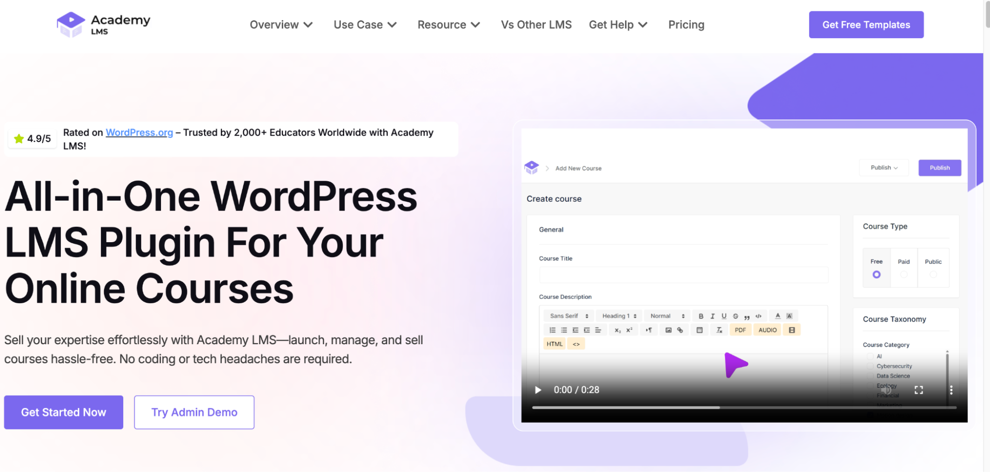Screen dimensions: 990x472
Task: Expand the Use Case navigation dropdown
Action: [x=365, y=25]
